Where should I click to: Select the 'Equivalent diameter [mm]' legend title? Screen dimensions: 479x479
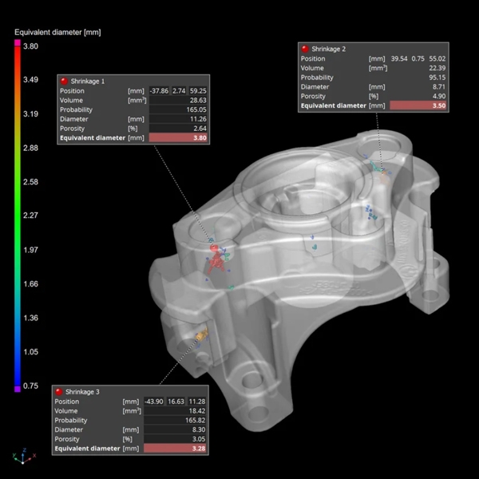[x=57, y=33]
